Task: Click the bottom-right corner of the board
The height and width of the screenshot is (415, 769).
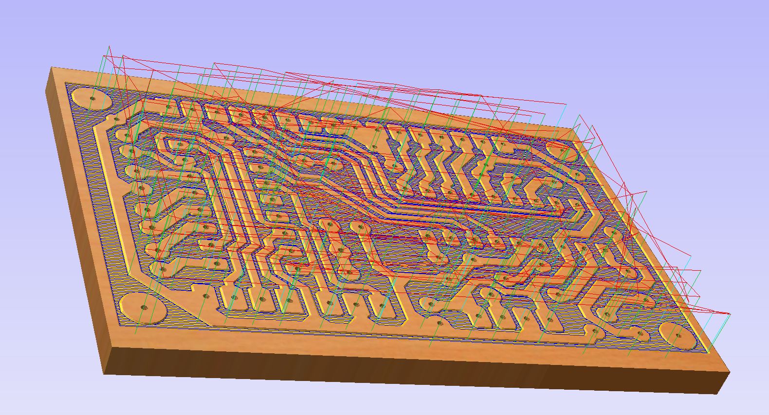Action: [x=729, y=372]
